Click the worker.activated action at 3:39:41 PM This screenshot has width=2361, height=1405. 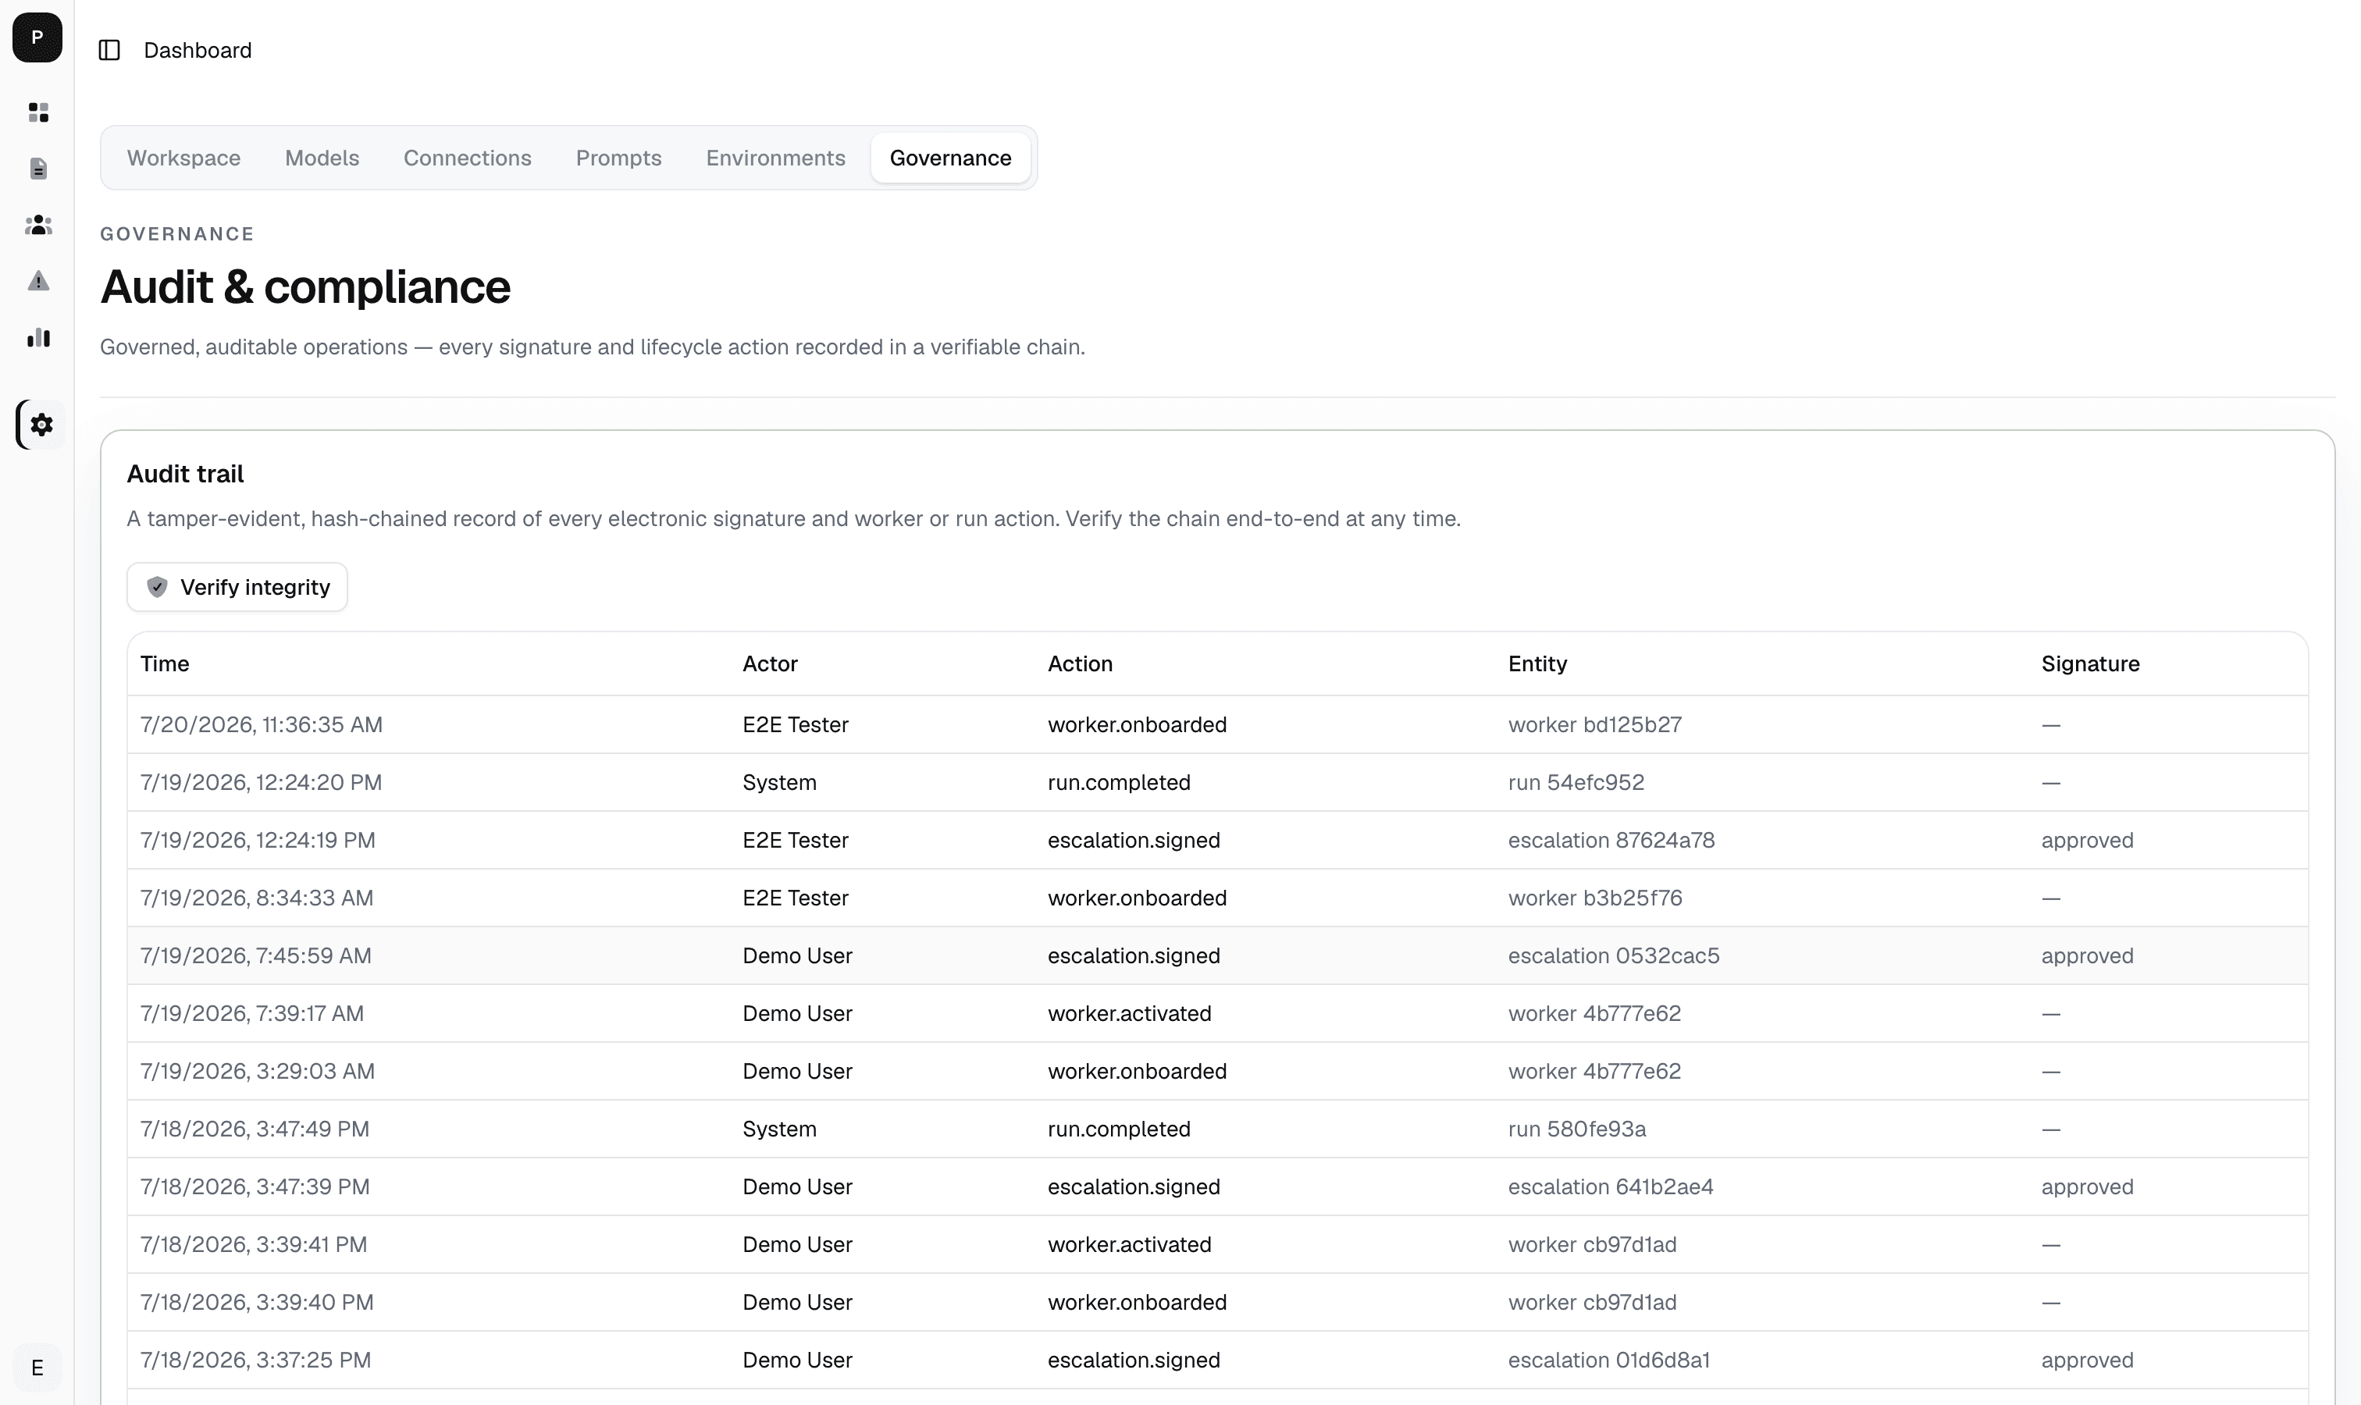(x=1129, y=1244)
